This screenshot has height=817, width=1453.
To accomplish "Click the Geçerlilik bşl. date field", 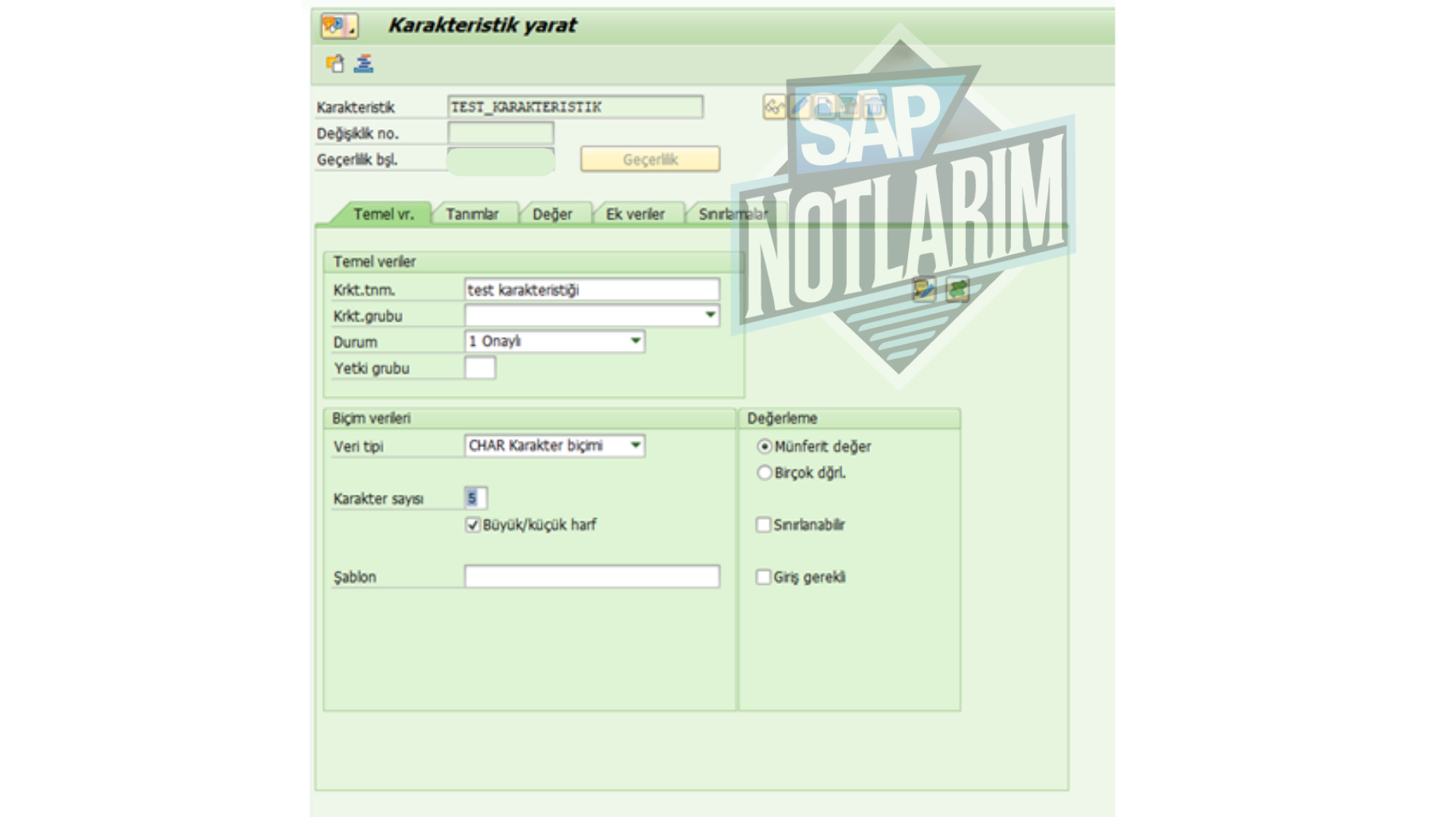I will coord(501,160).
